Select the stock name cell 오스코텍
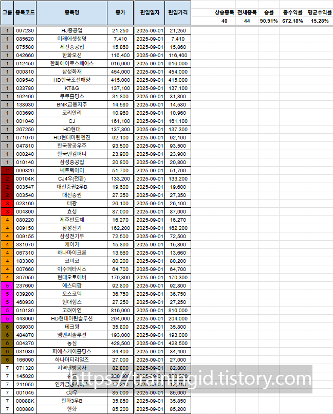The height and width of the screenshot is (414, 333). (72, 294)
